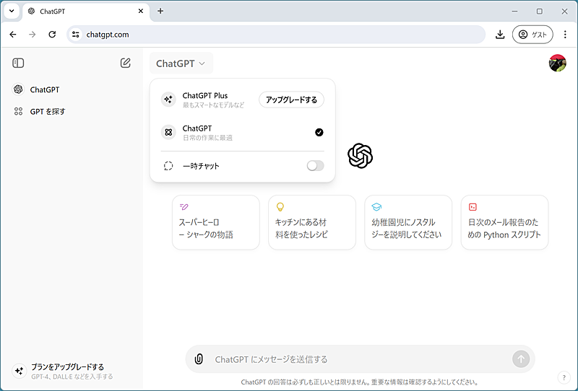
Task: Choose the 幼稚園児にノスタルジーを説明 suggestion card
Action: pyautogui.click(x=408, y=222)
